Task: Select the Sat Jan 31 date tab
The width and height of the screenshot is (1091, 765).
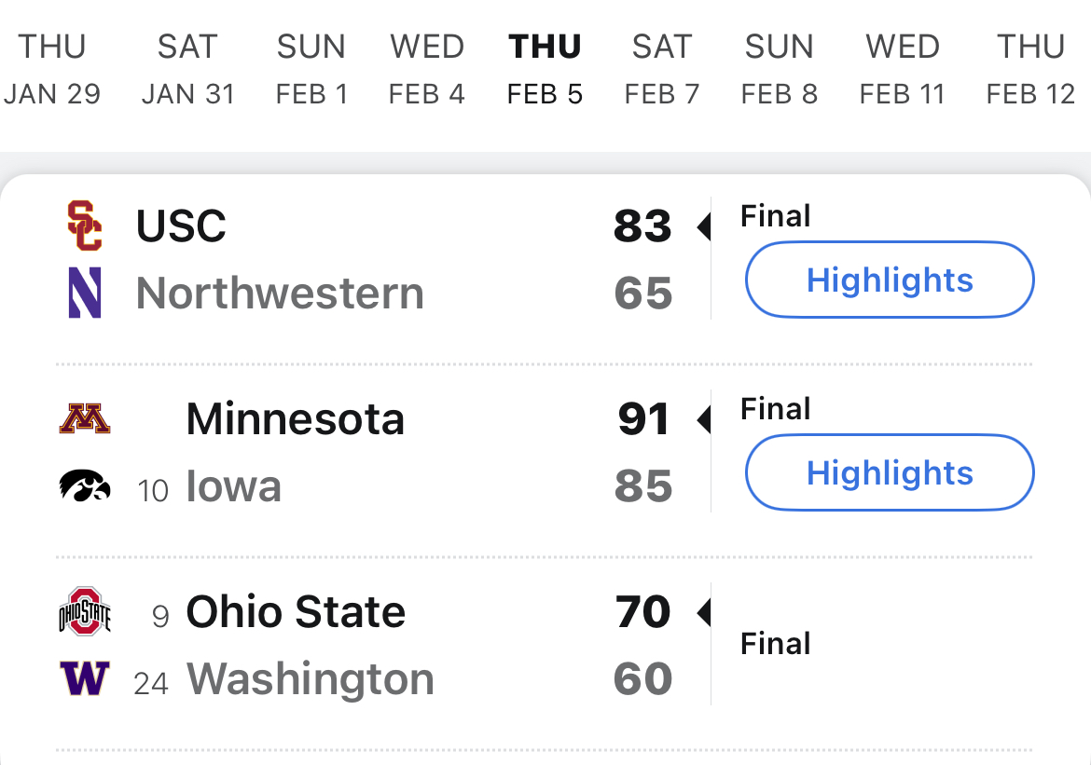Action: click(188, 70)
